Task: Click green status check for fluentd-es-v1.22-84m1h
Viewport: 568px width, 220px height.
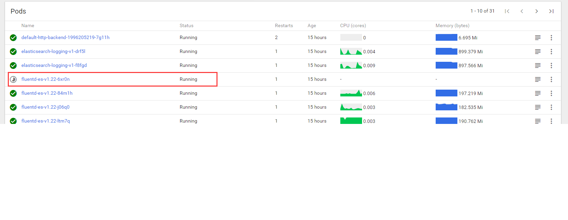Action: (13, 93)
